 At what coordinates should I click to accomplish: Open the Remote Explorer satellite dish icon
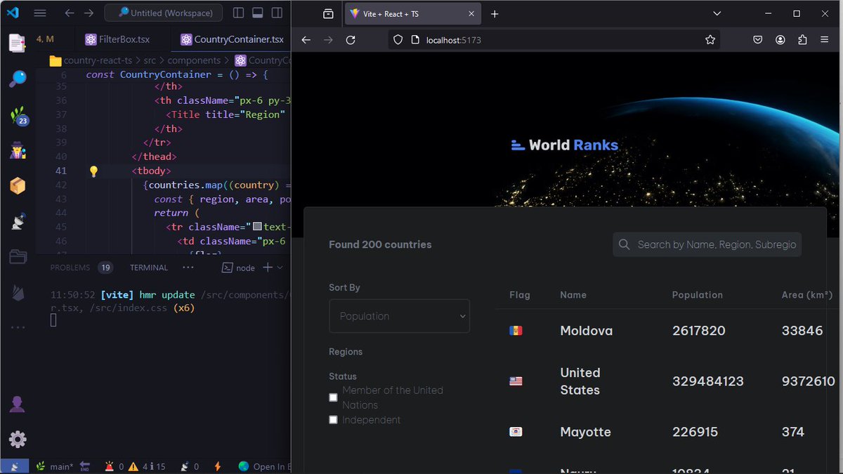pos(17,221)
